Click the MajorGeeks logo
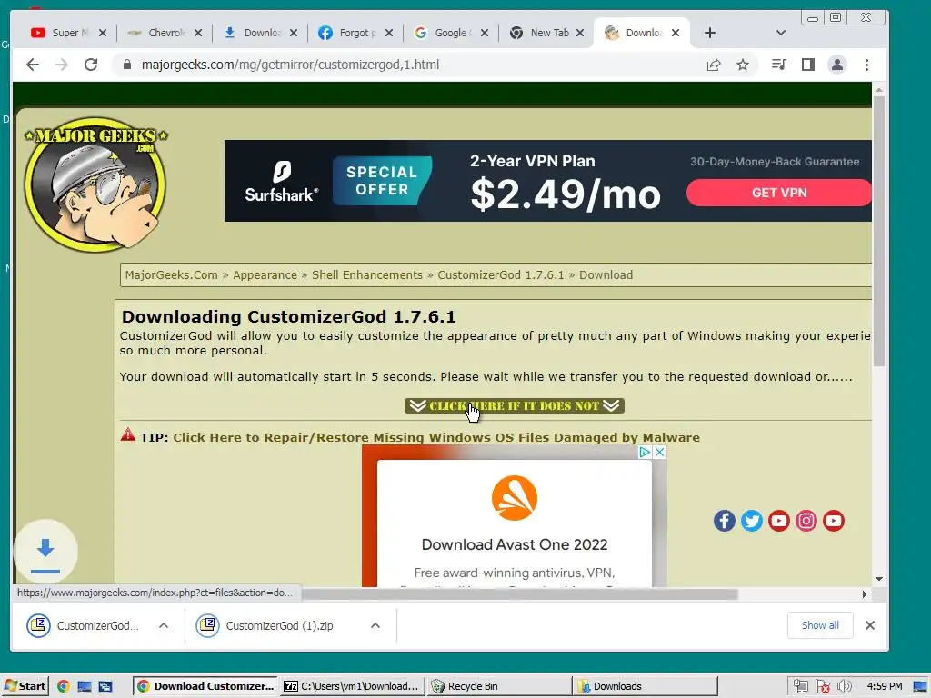This screenshot has height=698, width=931. tap(95, 184)
